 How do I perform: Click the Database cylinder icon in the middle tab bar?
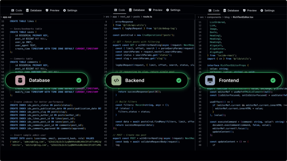click(x=130, y=10)
